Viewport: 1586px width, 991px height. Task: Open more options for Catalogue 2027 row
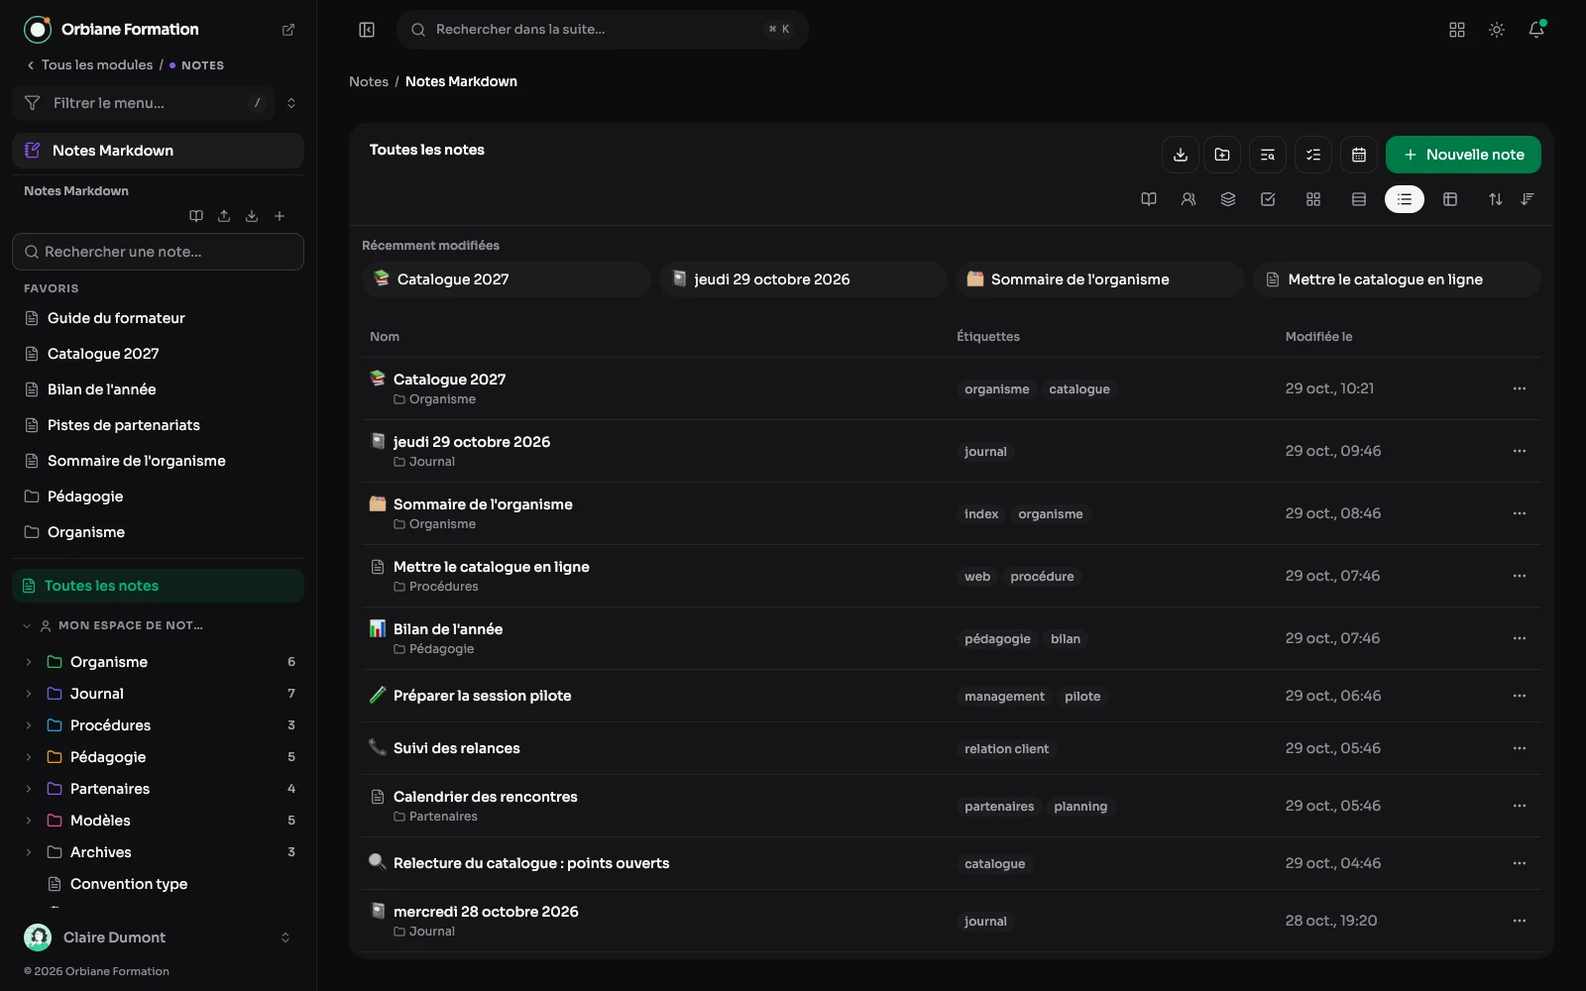click(1520, 388)
